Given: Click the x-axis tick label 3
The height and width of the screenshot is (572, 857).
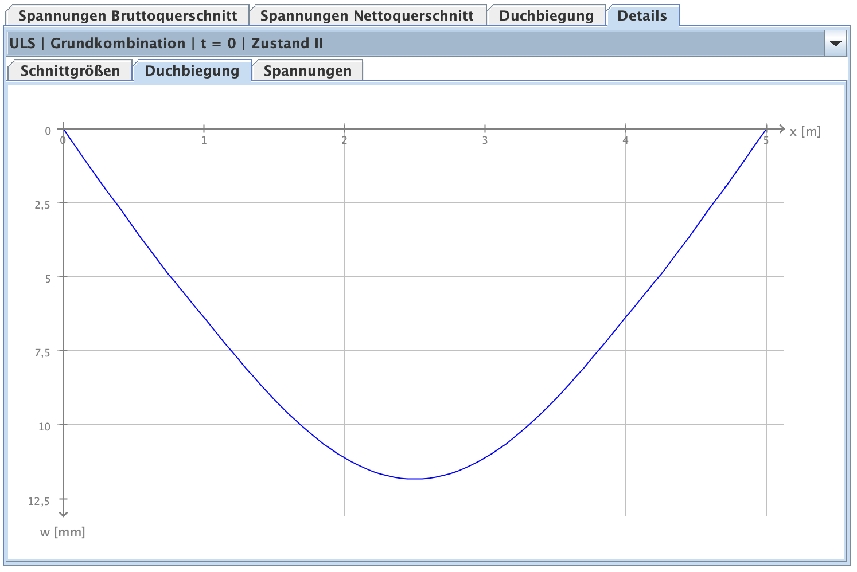Looking at the screenshot, I should [485, 140].
